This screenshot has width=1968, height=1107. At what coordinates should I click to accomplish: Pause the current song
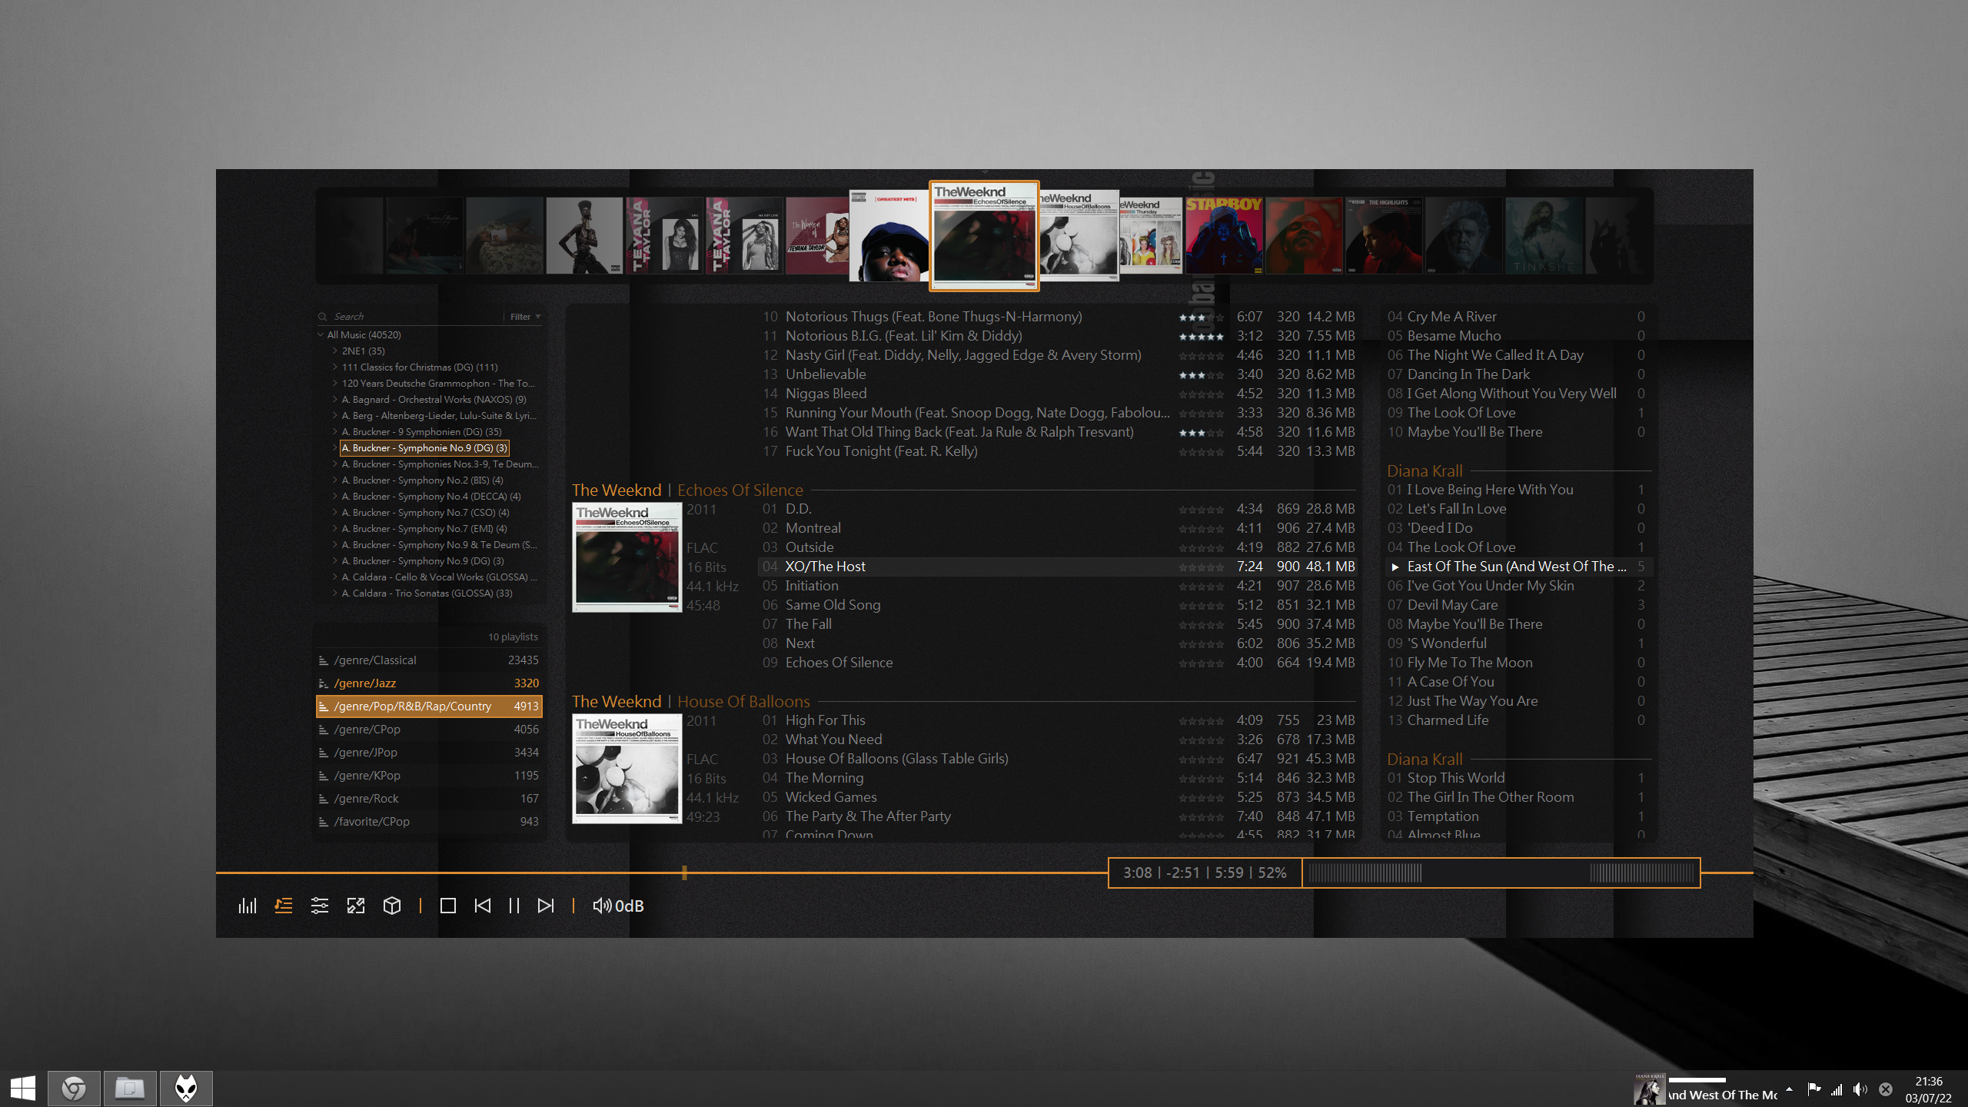tap(514, 906)
